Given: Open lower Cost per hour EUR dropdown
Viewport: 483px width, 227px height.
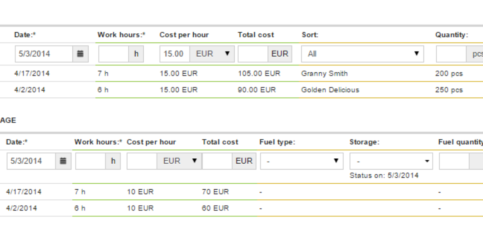Looking at the screenshot, I should tap(179, 161).
